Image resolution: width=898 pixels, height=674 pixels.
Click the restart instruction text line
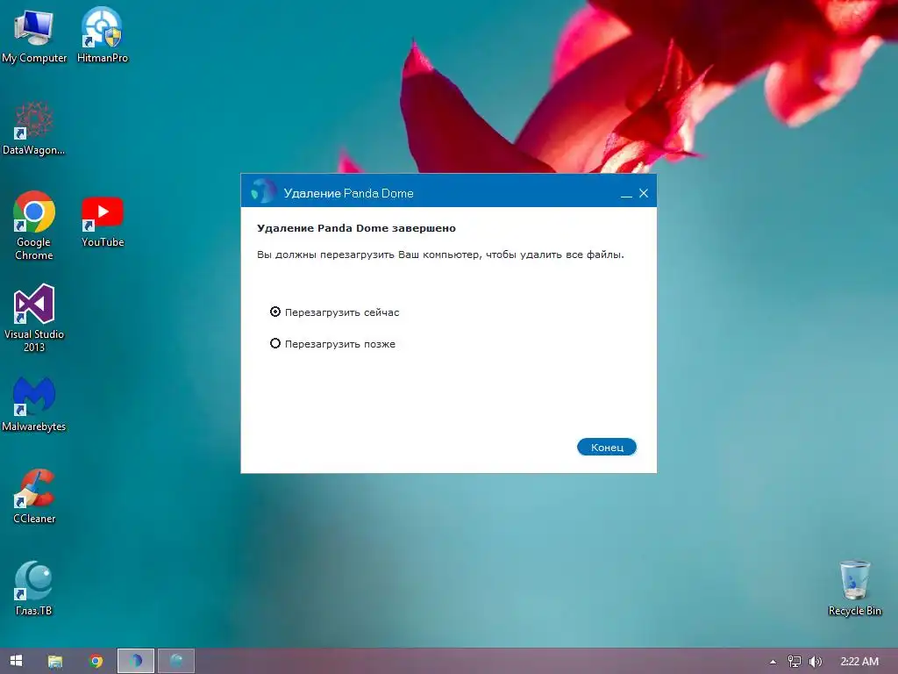click(x=440, y=255)
